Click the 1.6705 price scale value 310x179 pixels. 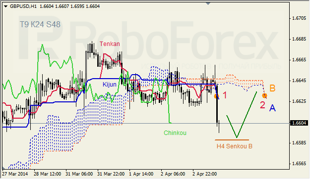click(x=299, y=18)
